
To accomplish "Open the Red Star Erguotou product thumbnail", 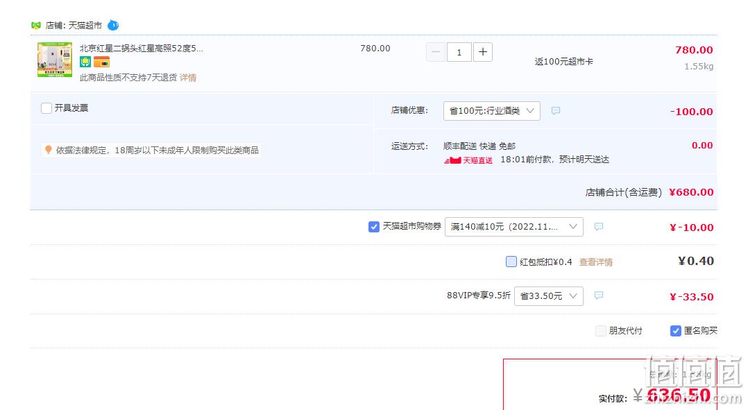I will [55, 60].
